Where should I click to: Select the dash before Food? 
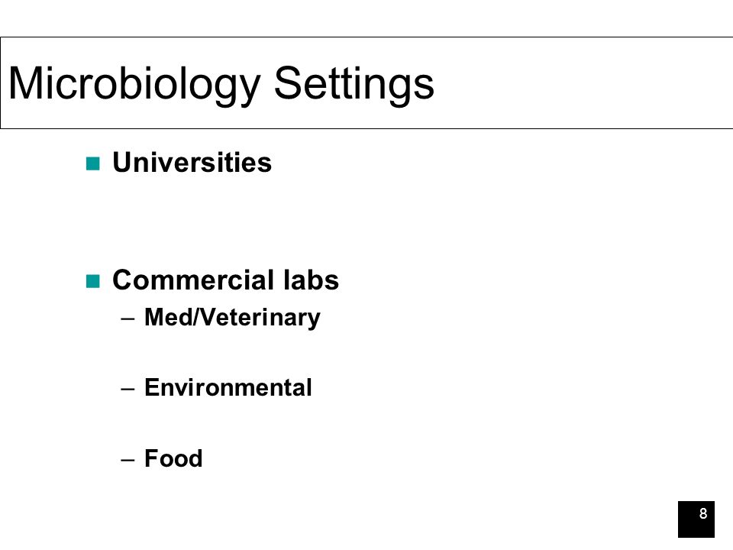coord(128,460)
